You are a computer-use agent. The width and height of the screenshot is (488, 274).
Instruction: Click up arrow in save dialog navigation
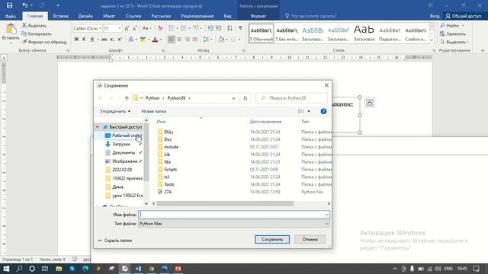point(127,98)
